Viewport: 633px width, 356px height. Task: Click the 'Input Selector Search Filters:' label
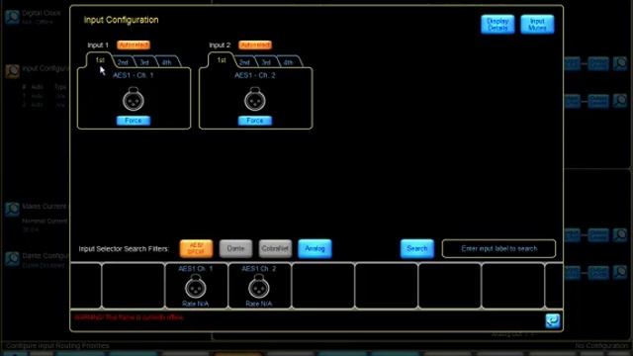[124, 248]
